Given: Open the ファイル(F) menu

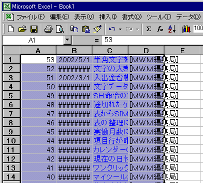Looking at the screenshot, I should coord(30,17).
